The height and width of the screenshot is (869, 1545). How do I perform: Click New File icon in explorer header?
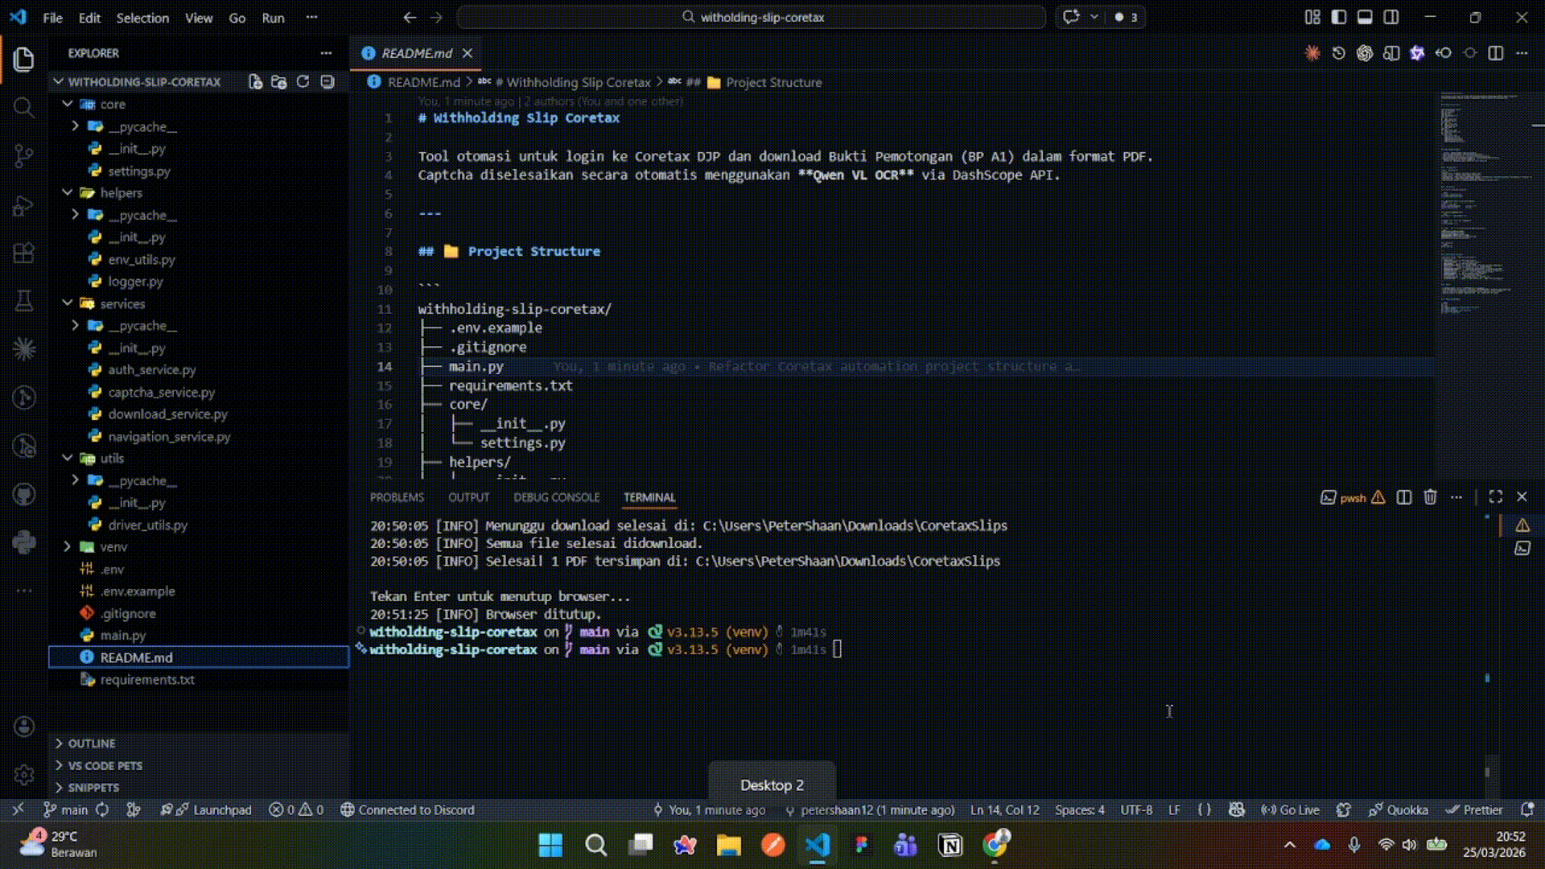pyautogui.click(x=255, y=81)
